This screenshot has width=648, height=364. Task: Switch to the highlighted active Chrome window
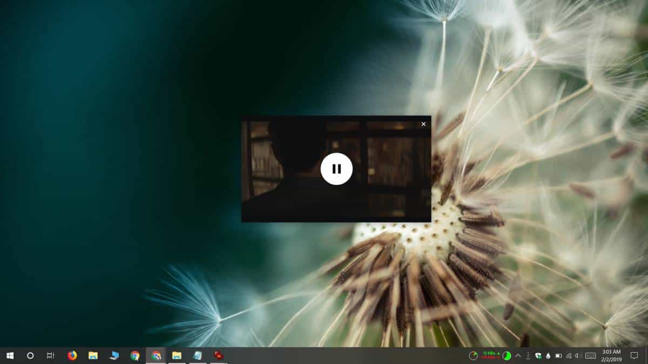(x=156, y=355)
